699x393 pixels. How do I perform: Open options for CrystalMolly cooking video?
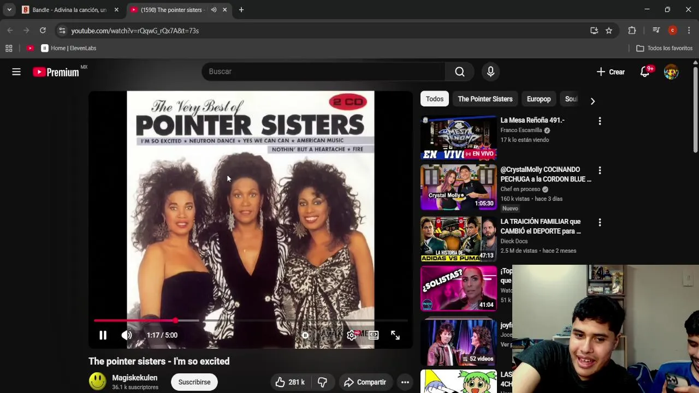[x=600, y=170]
